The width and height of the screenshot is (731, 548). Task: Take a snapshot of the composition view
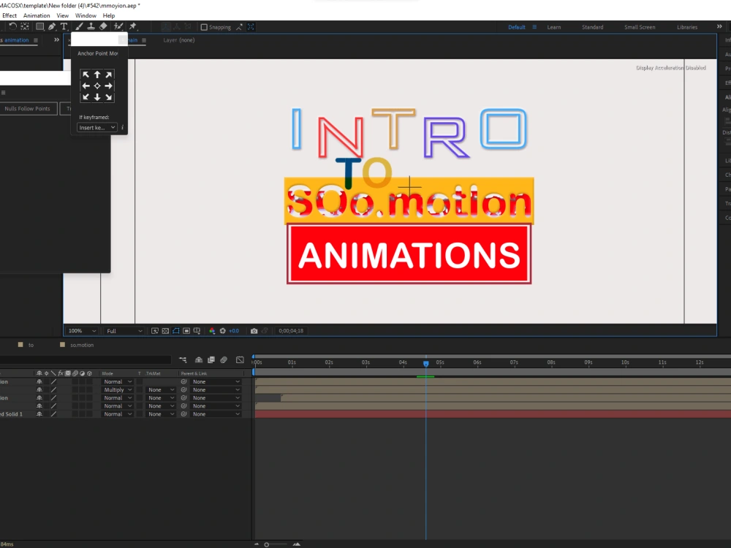[x=254, y=330]
